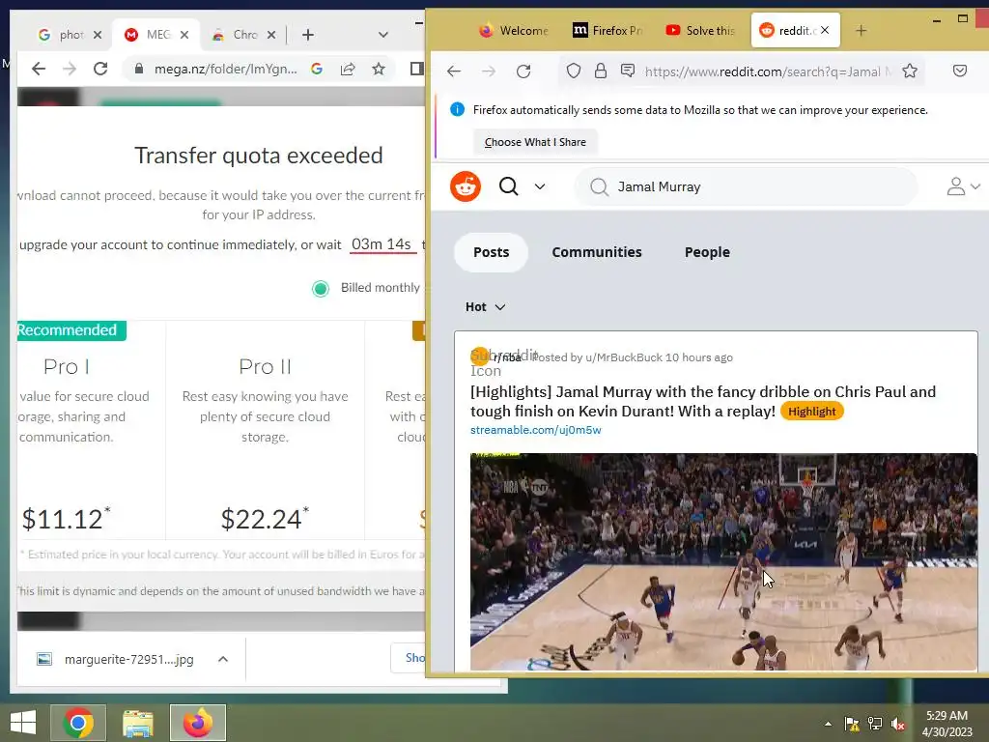Viewport: 989px width, 742px height.
Task: Switch to the Firefox Privacy tab
Action: pyautogui.click(x=608, y=30)
